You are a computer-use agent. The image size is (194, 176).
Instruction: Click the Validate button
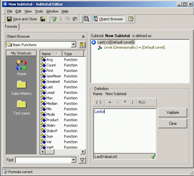click(x=173, y=112)
